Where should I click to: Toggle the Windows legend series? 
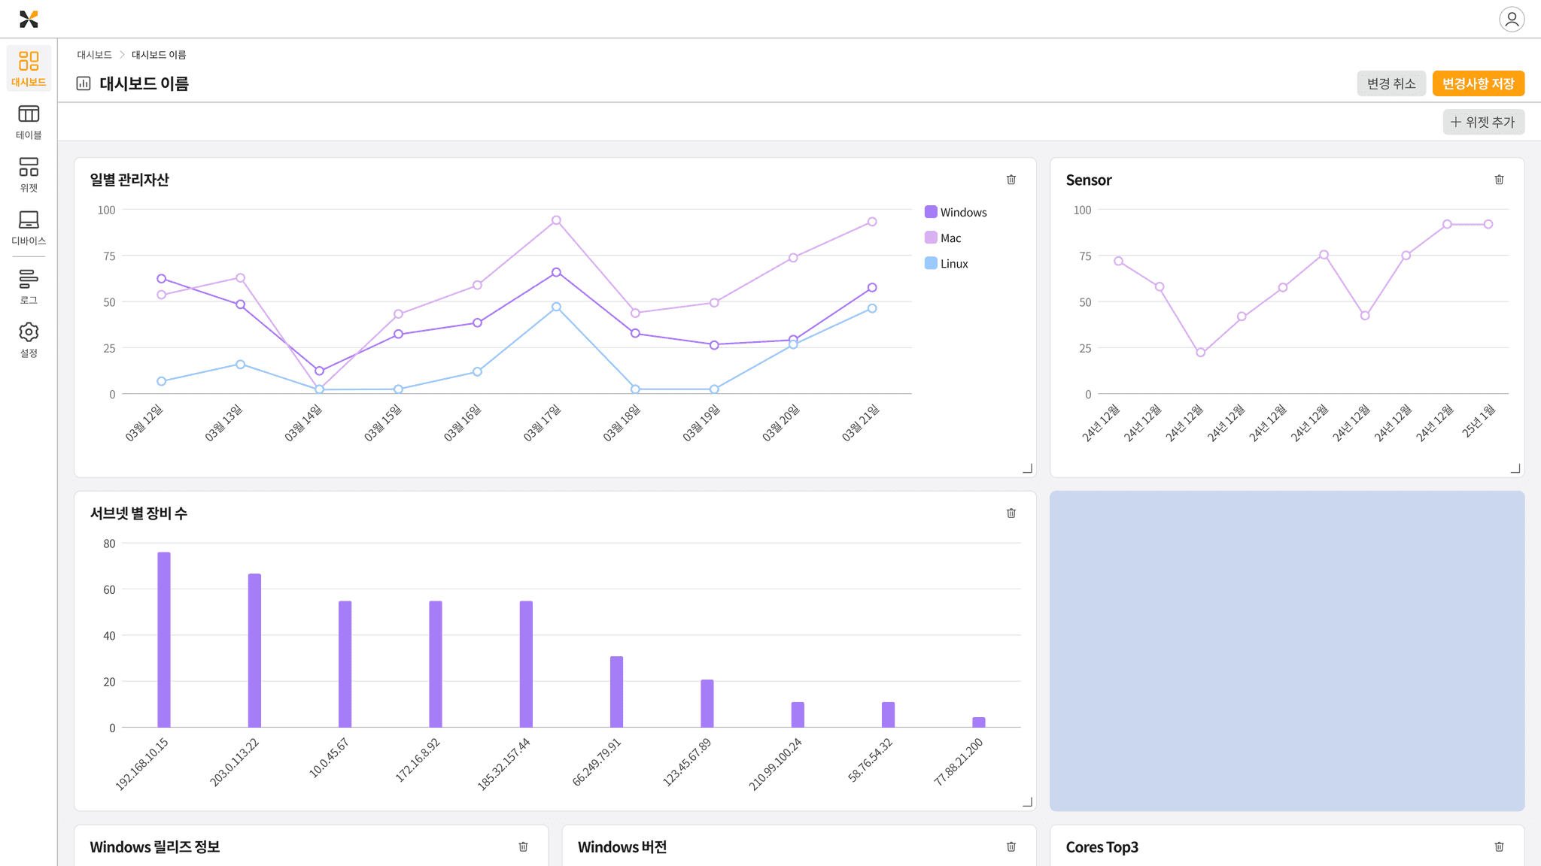[956, 212]
